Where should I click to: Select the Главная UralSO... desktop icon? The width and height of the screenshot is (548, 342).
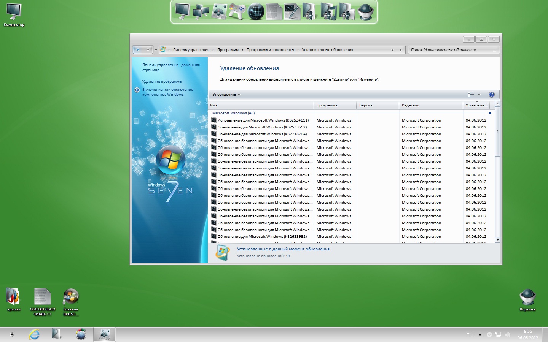71,302
